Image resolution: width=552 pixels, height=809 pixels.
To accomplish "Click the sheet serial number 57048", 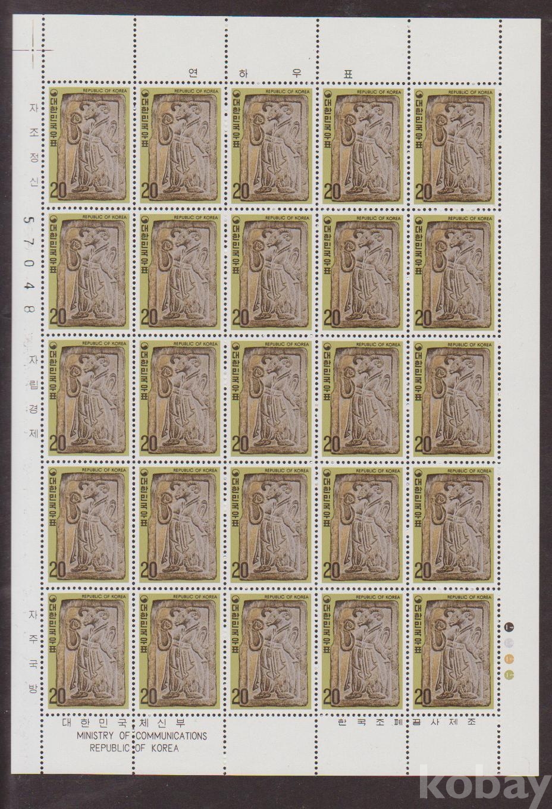I will [27, 262].
